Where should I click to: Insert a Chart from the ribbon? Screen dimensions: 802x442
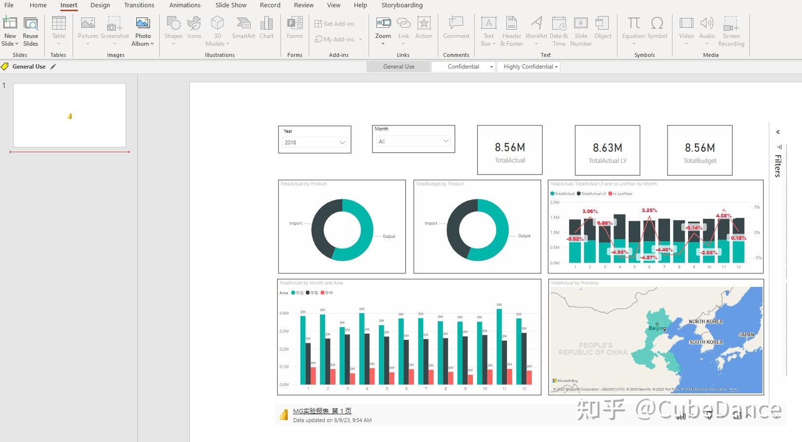[x=266, y=29]
